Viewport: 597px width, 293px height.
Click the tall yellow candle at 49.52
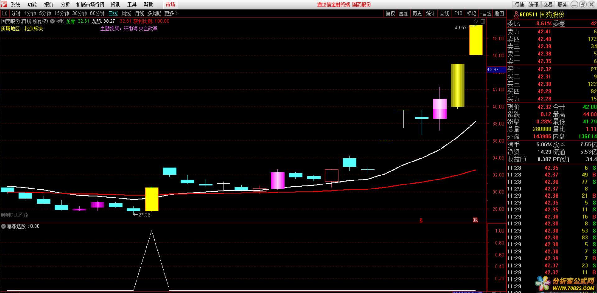(x=476, y=40)
